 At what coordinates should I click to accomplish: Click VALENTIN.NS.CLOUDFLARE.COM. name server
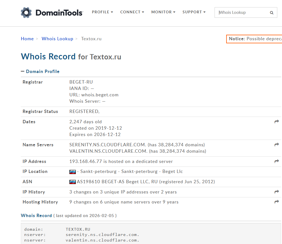pyautogui.click(x=109, y=151)
